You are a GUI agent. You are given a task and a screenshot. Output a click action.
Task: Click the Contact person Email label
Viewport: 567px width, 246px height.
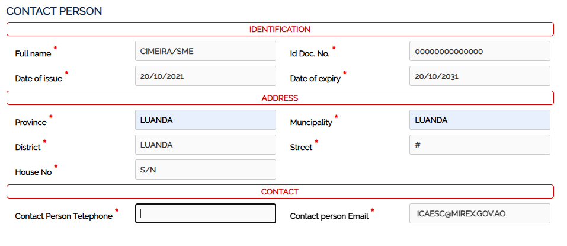(329, 216)
